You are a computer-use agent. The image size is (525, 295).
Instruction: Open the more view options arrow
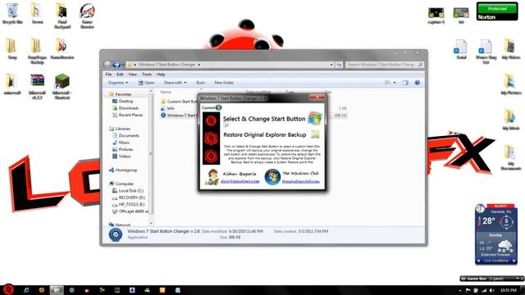point(395,83)
